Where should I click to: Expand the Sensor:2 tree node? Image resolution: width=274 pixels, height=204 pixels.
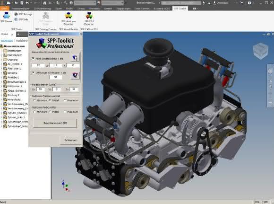pos(1,73)
